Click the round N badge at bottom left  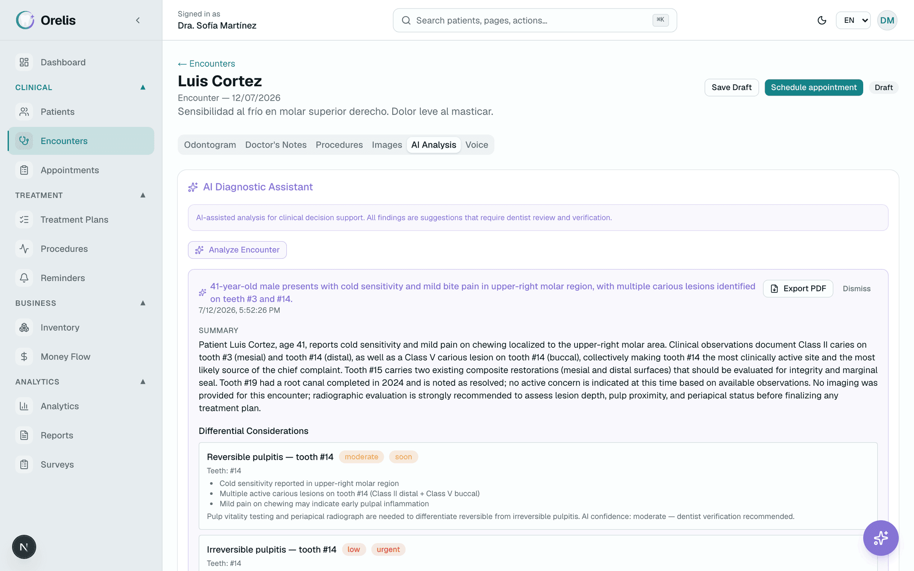[x=24, y=547]
